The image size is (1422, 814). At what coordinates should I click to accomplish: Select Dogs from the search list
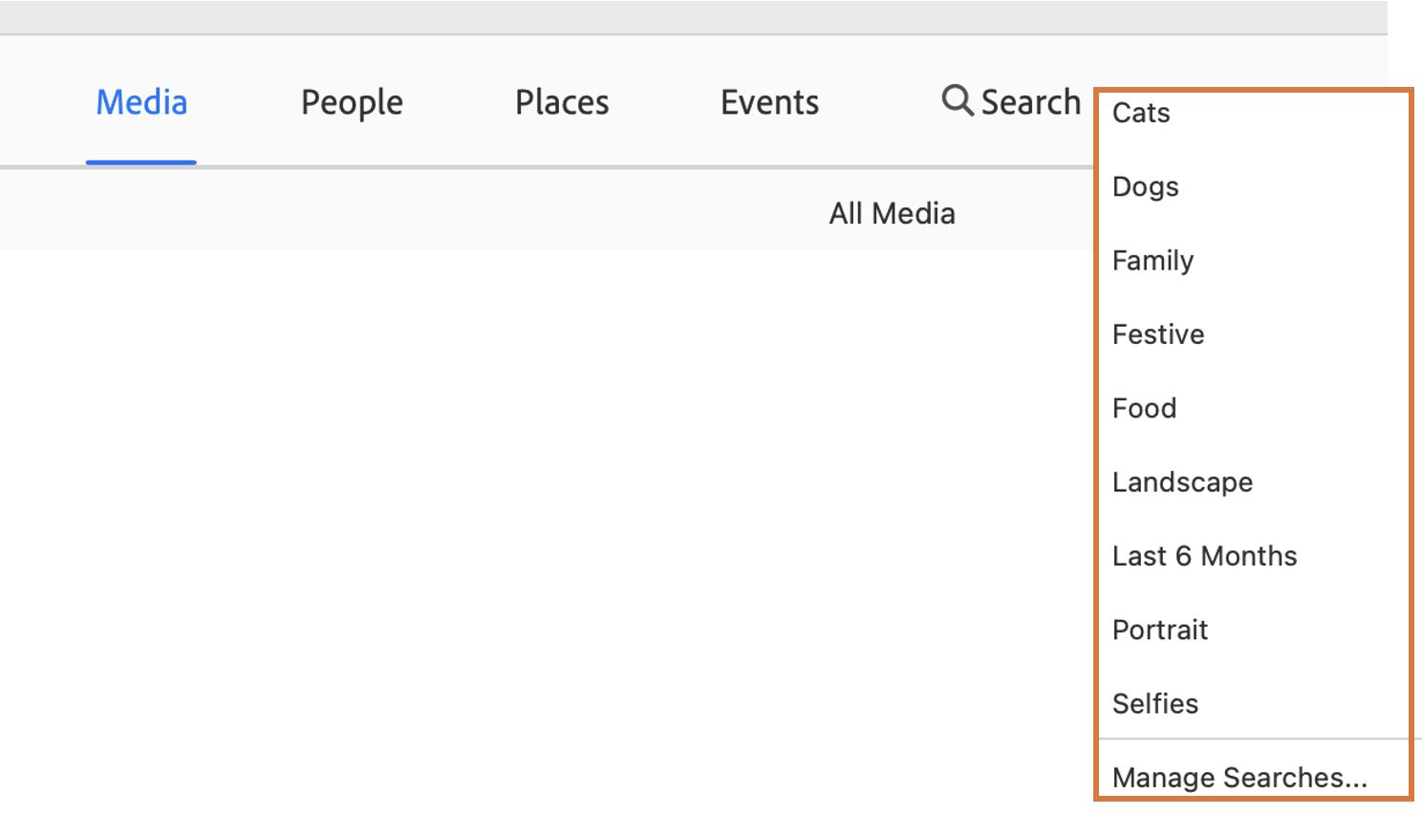[x=1145, y=186]
